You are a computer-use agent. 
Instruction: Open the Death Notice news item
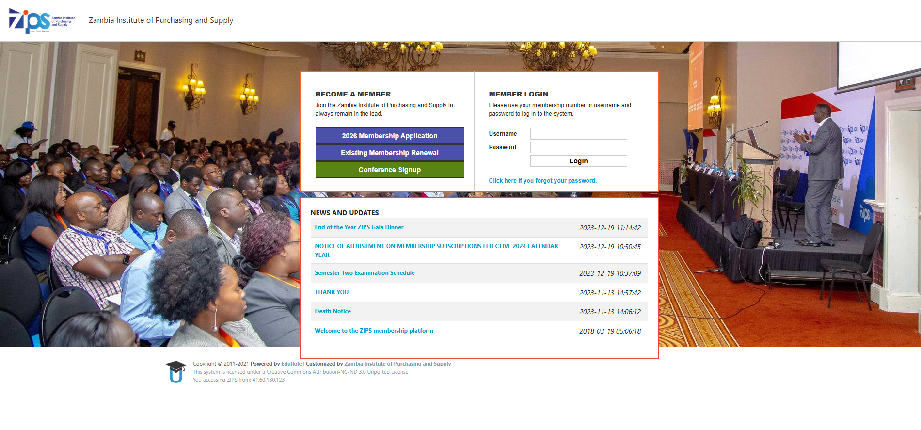333,311
